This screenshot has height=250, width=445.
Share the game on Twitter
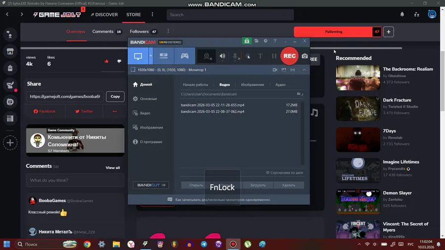pyautogui.click(x=84, y=111)
